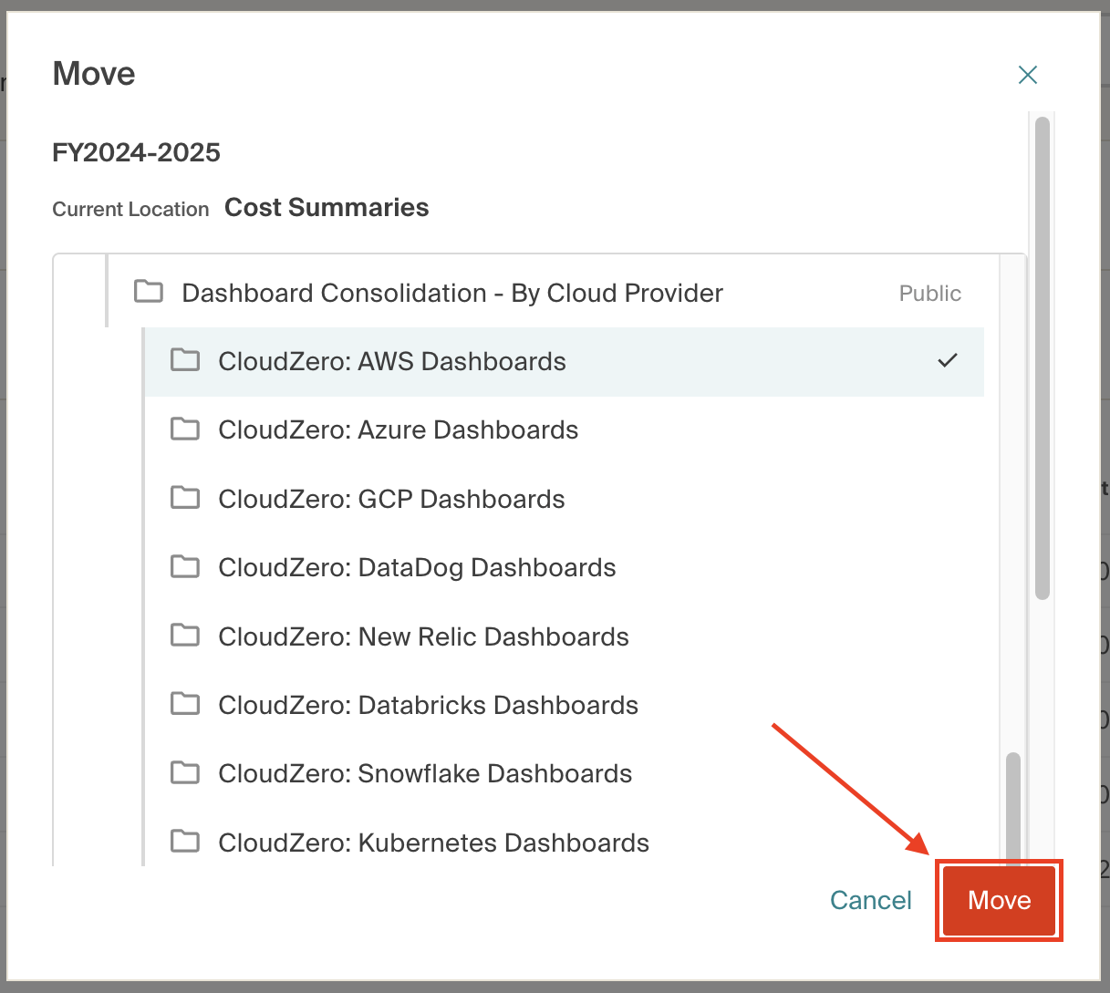
Task: Click folder icon beside AWS Dashboards
Action: [185, 360]
